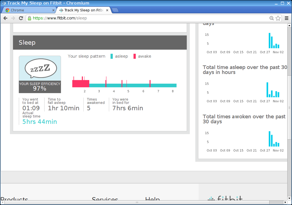Click the window menu icon in the title bar
The height and width of the screenshot is (205, 292).
[4, 3]
